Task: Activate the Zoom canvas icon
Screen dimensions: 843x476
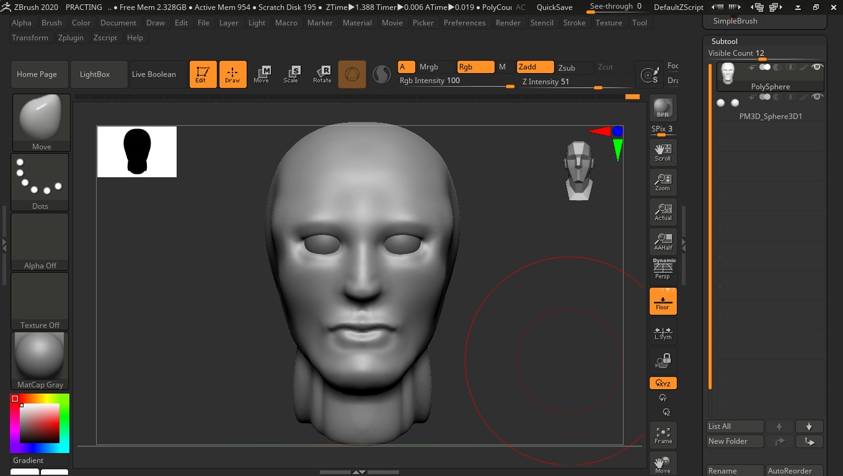Action: point(663,182)
